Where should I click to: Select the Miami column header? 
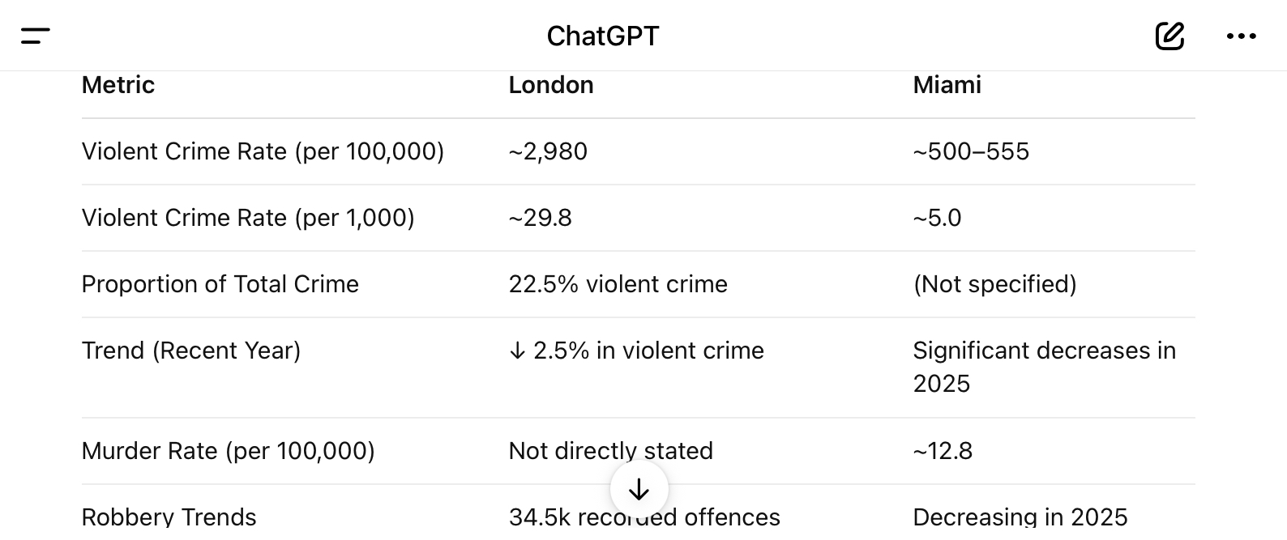coord(947,85)
